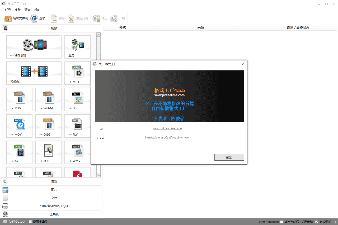The width and height of the screenshot is (338, 225).
Task: Open the 混流 mux tool
Action: click(77, 47)
